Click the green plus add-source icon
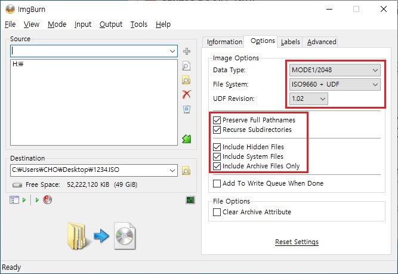Screen dimensions: 398x274 187,51
